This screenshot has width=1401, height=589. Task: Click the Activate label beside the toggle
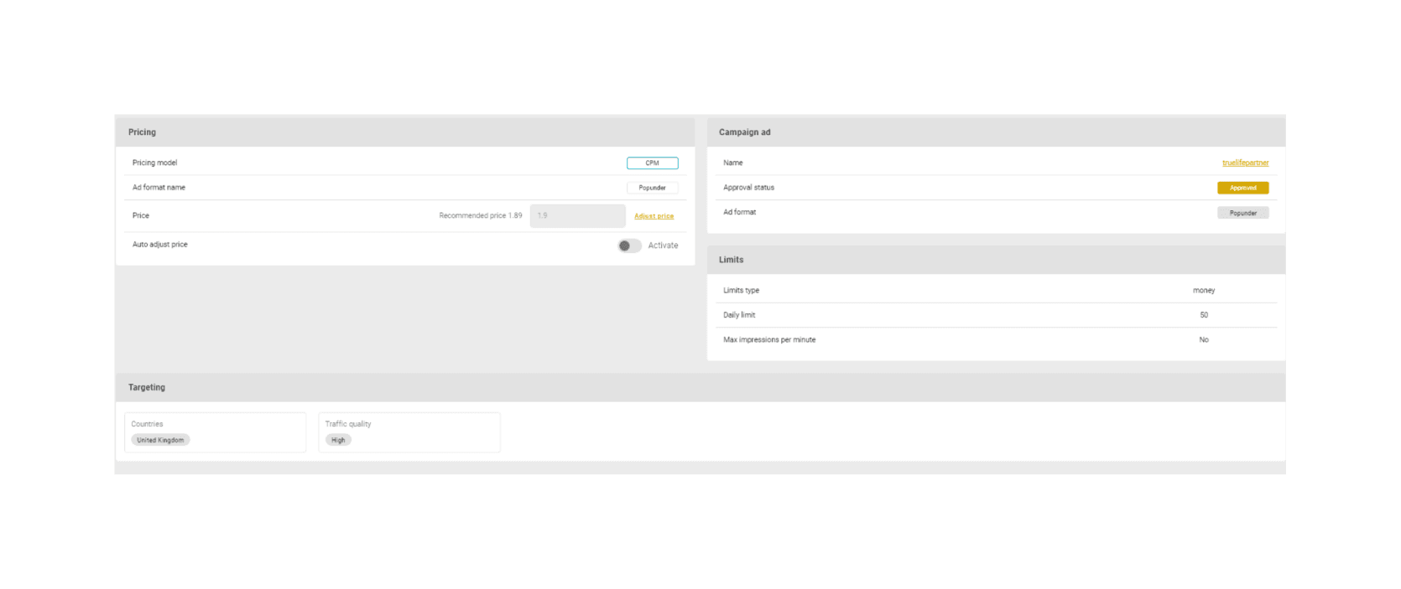(663, 245)
